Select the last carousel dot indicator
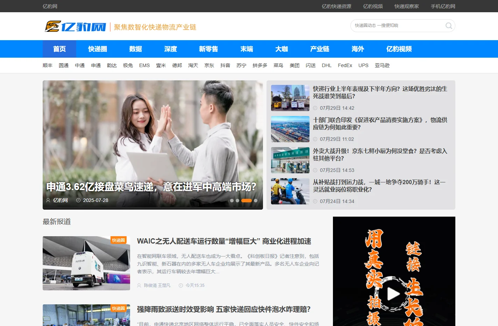The height and width of the screenshot is (326, 498). click(x=256, y=201)
